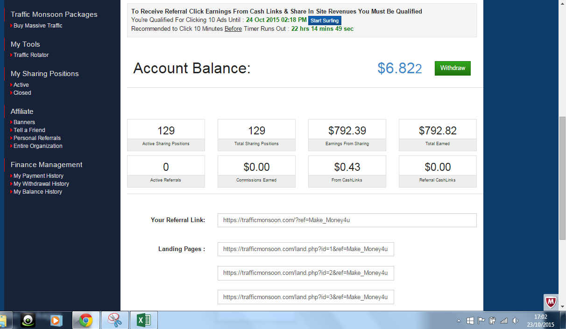
Task: Select the landing page id=2 URL field
Action: pyautogui.click(x=306, y=273)
